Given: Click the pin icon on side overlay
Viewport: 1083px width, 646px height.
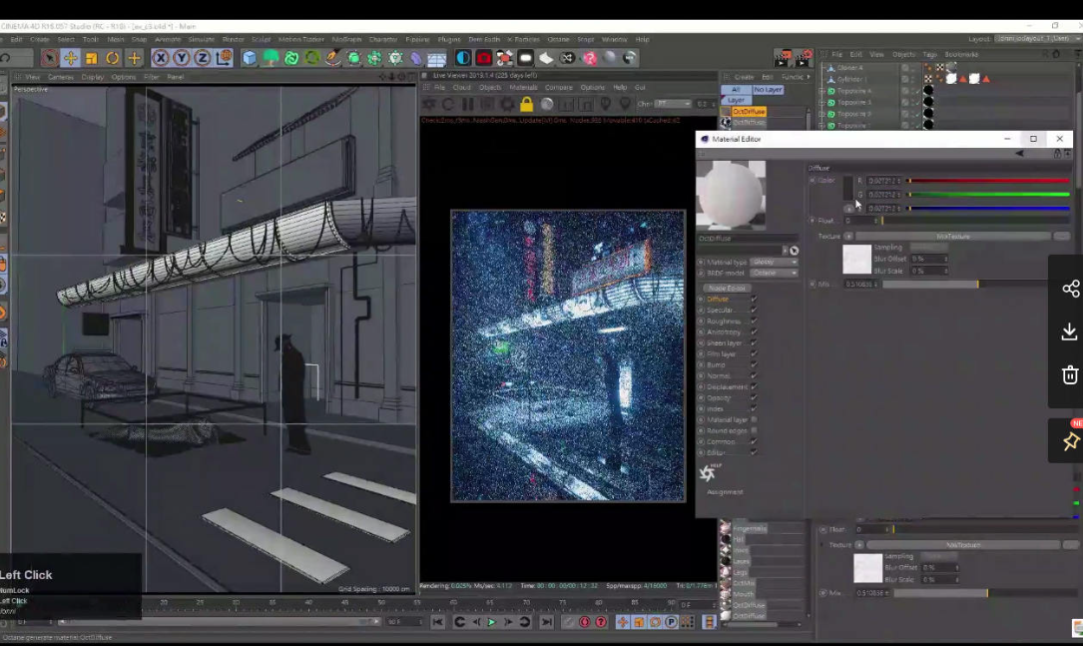Looking at the screenshot, I should [x=1071, y=440].
